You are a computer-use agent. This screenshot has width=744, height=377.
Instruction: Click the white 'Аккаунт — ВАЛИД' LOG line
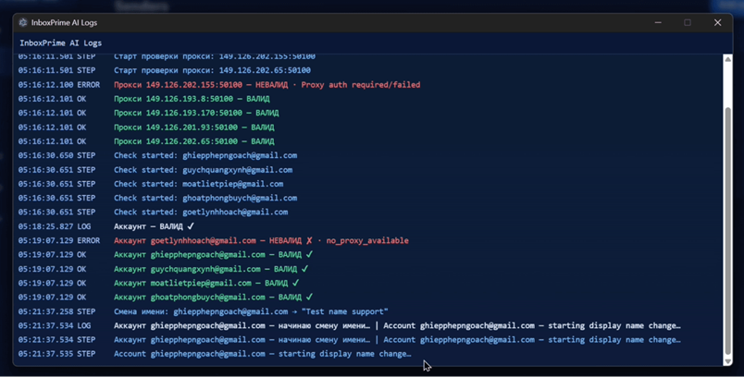(154, 226)
